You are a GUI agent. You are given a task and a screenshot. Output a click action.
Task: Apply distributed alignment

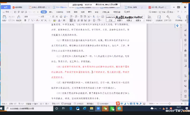pos(85,20)
